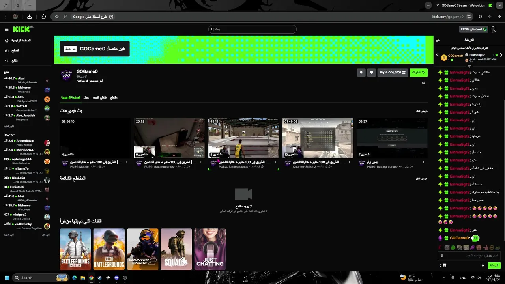Viewport: 505px width, 284px height.
Task: Open Atro EA Sports FC 26 channel
Action: [x=27, y=99]
